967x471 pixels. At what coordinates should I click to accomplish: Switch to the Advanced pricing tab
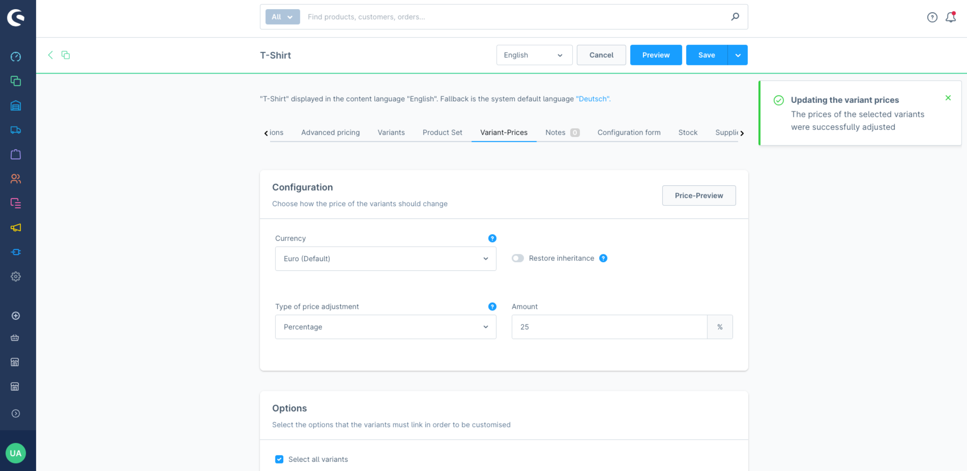point(330,132)
